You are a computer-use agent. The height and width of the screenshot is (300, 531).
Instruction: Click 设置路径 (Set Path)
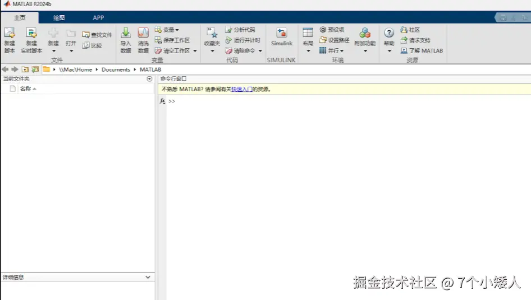point(334,40)
